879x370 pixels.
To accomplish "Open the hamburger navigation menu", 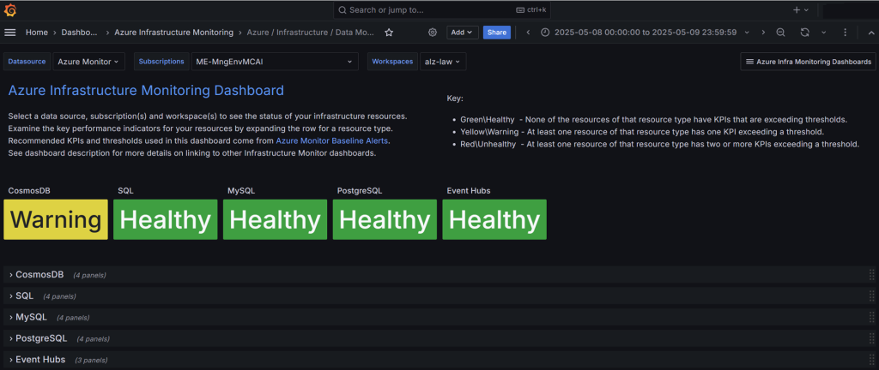I will coord(9,33).
